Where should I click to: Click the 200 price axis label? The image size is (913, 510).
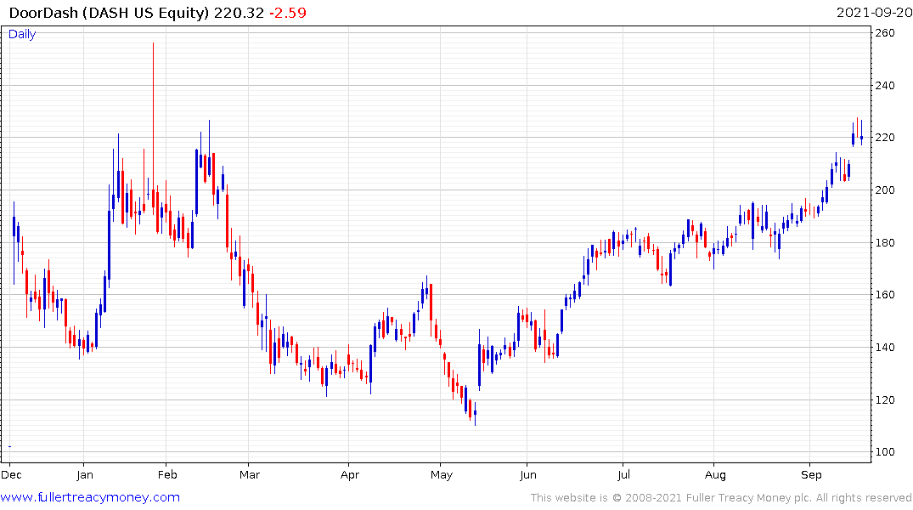pos(884,190)
